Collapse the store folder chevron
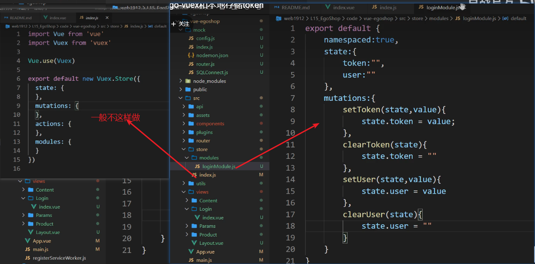The width and height of the screenshot is (535, 264). pyautogui.click(x=184, y=150)
